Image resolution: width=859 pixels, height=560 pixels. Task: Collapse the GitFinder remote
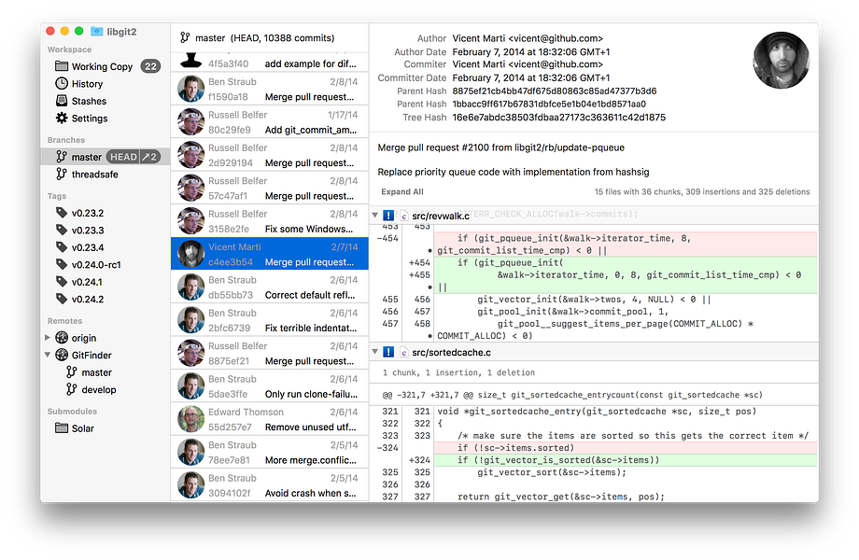[47, 355]
